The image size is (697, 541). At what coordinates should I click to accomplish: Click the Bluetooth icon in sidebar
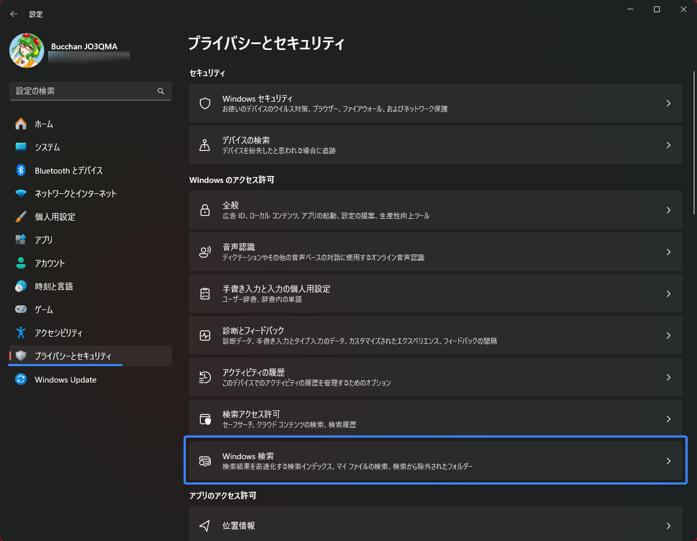pyautogui.click(x=21, y=170)
